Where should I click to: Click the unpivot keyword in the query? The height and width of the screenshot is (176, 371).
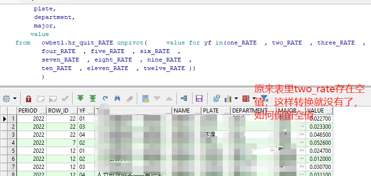pos(132,43)
